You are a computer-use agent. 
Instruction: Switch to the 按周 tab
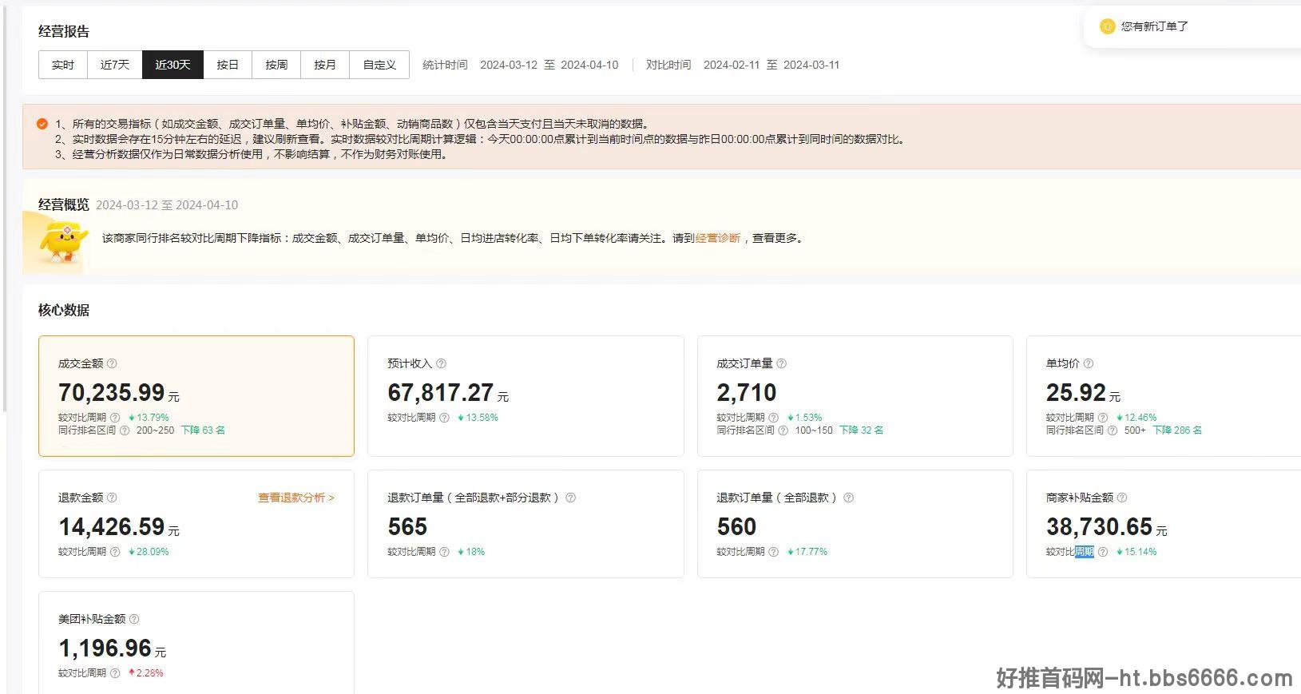(x=276, y=65)
